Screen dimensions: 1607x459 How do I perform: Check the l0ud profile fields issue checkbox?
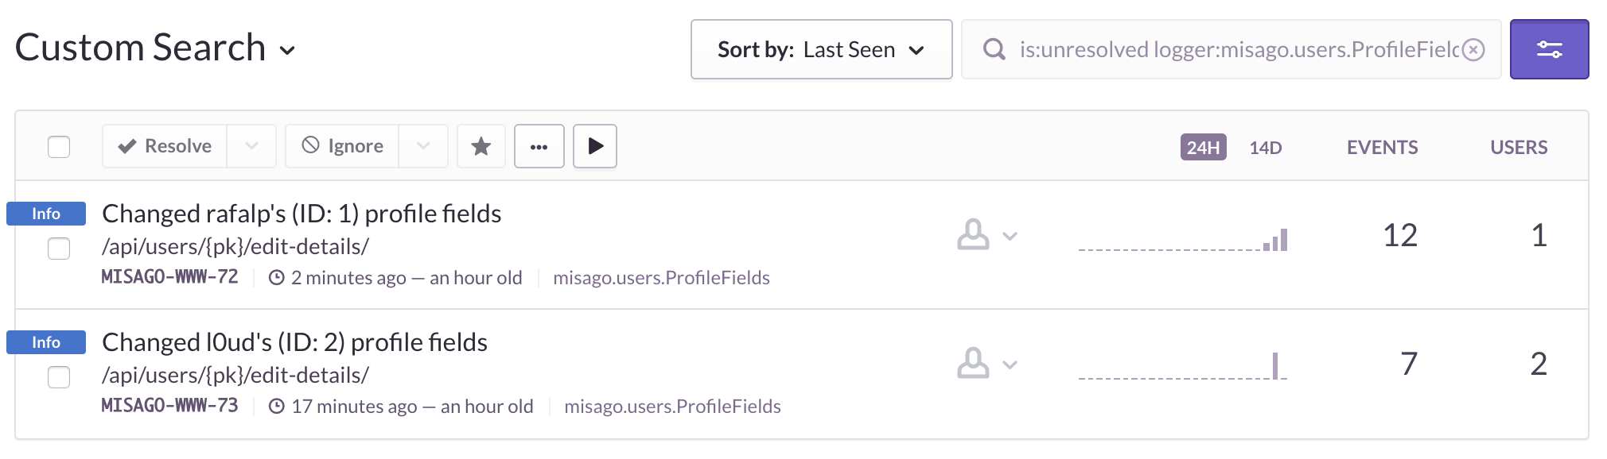click(x=59, y=377)
